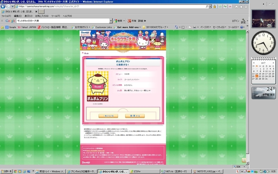Image resolution: width=278 pixels, height=174 pixels.
Task: Click the Google+ share (共有) button
Action: click(x=132, y=21)
